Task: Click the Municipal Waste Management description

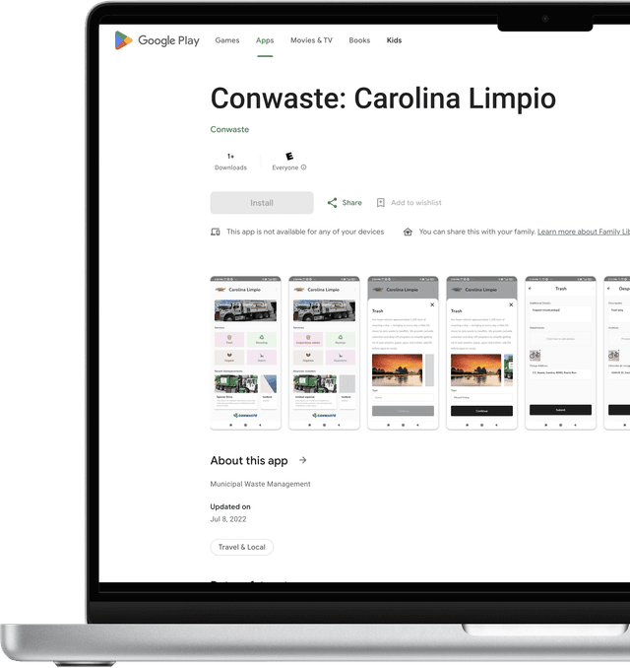Action: pos(260,484)
